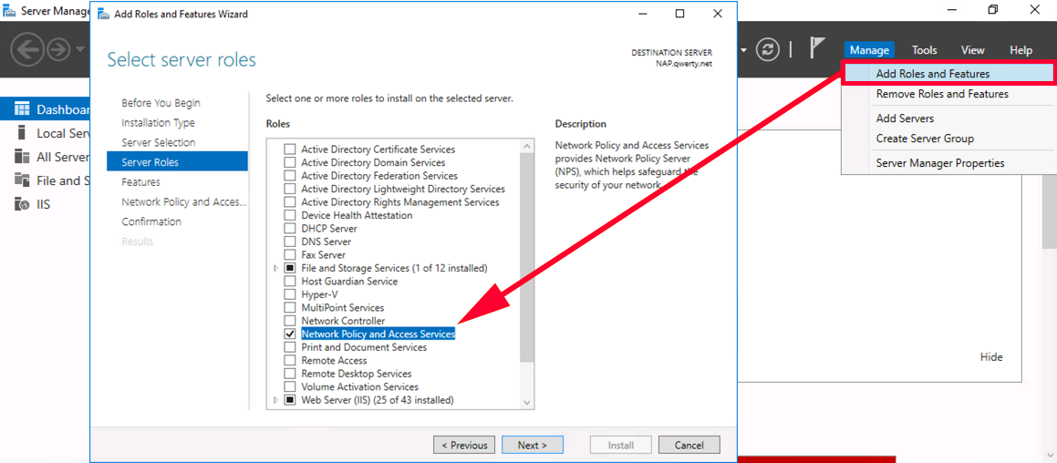Check the Network Controller checkbox
Screen dimensions: 1057x463
coord(290,321)
